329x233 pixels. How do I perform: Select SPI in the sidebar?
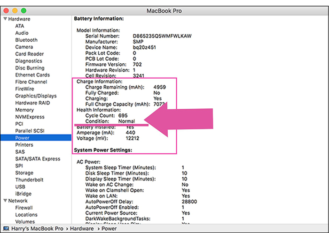(x=19, y=166)
